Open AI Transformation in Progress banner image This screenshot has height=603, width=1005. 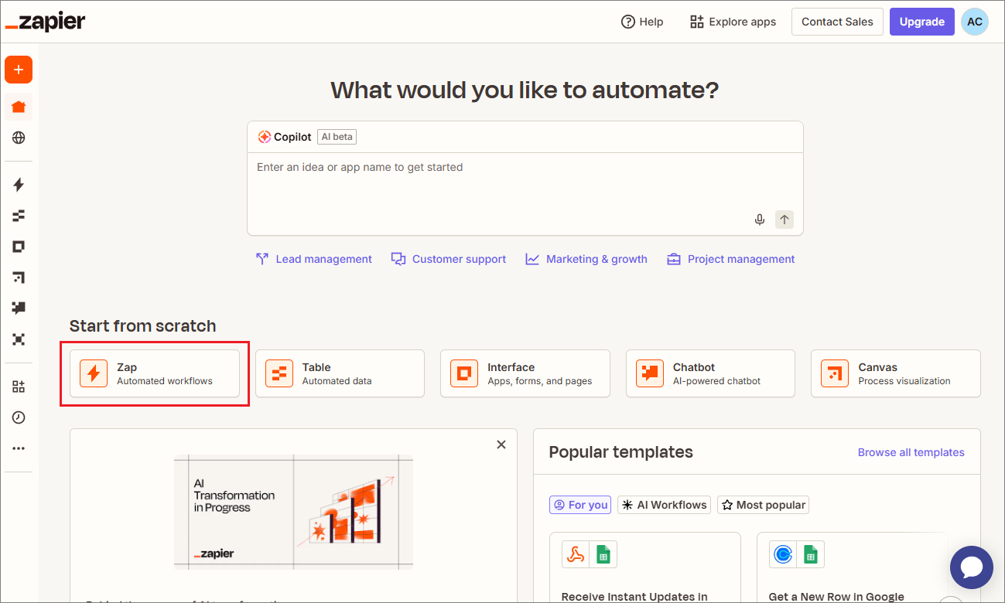tap(293, 512)
